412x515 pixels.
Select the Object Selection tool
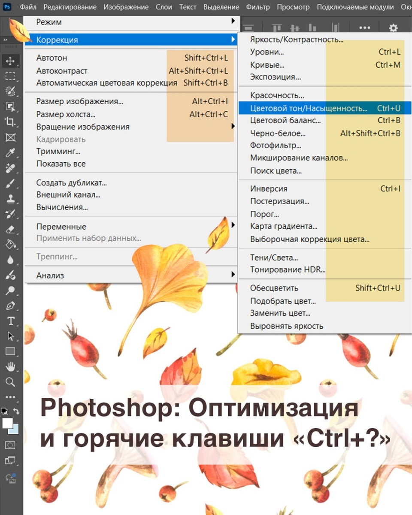pos(10,106)
